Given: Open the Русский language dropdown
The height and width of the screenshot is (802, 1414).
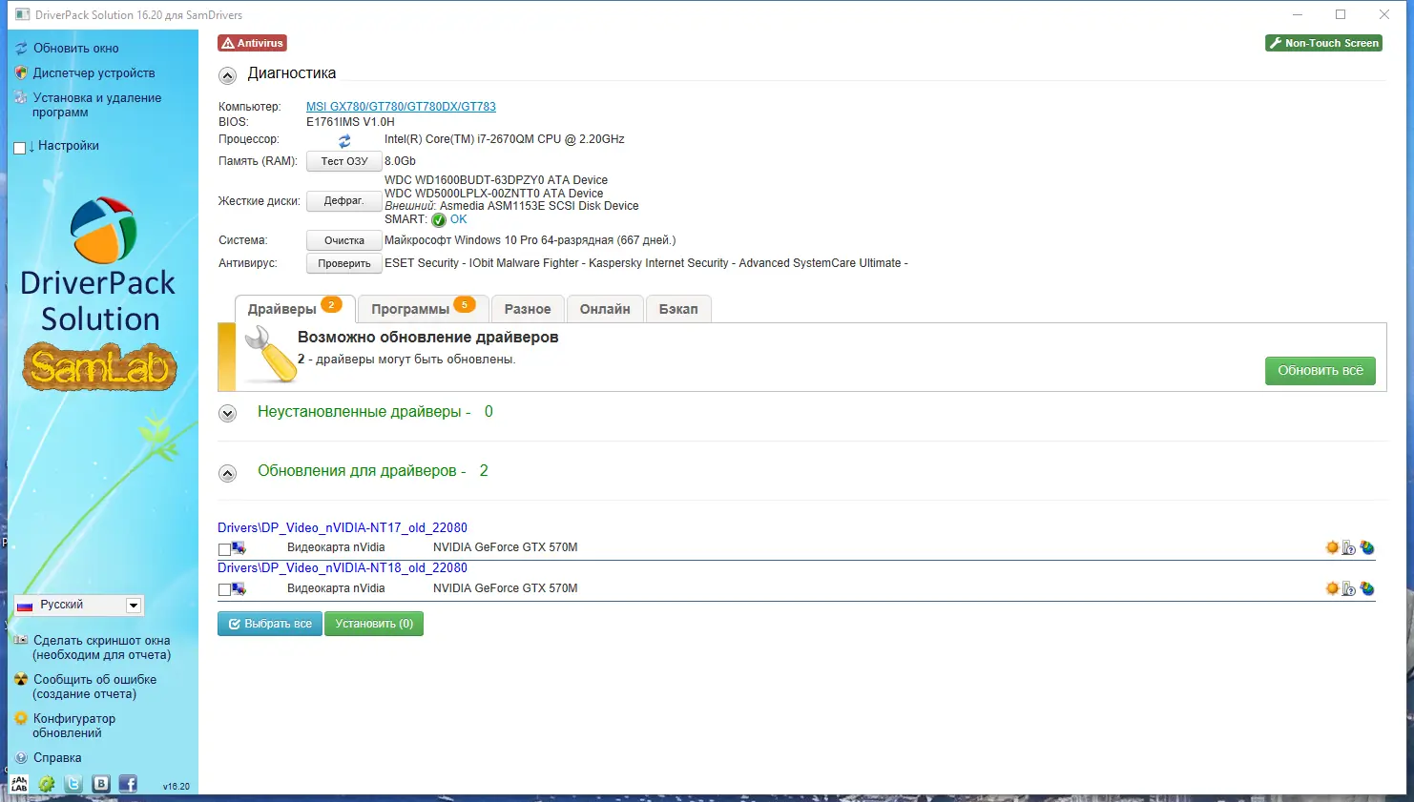Looking at the screenshot, I should pos(78,605).
